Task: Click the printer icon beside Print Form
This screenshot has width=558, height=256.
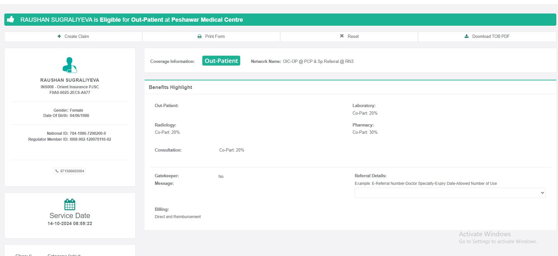Action: tap(199, 37)
